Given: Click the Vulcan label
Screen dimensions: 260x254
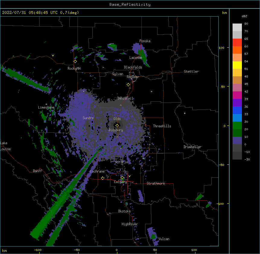Looking at the screenshot, I should [x=164, y=239].
